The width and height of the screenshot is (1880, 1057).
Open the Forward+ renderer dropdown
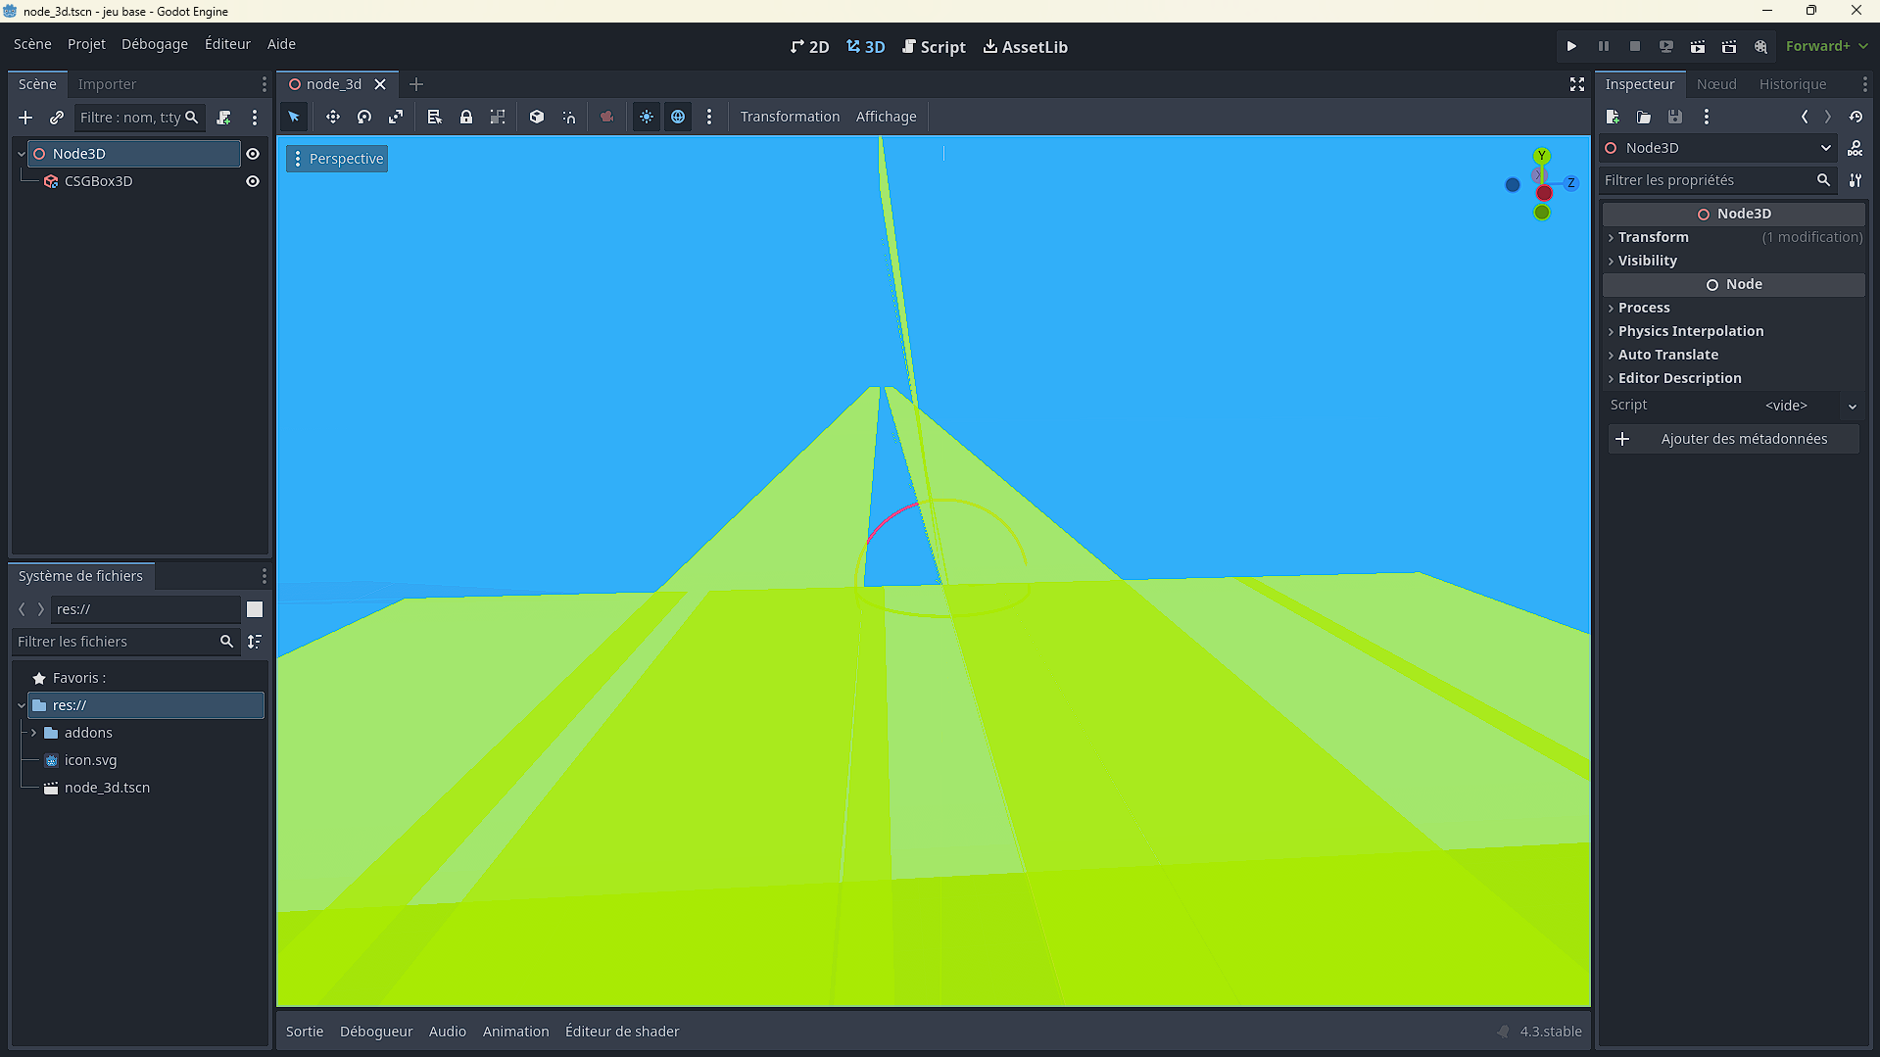(x=1826, y=46)
